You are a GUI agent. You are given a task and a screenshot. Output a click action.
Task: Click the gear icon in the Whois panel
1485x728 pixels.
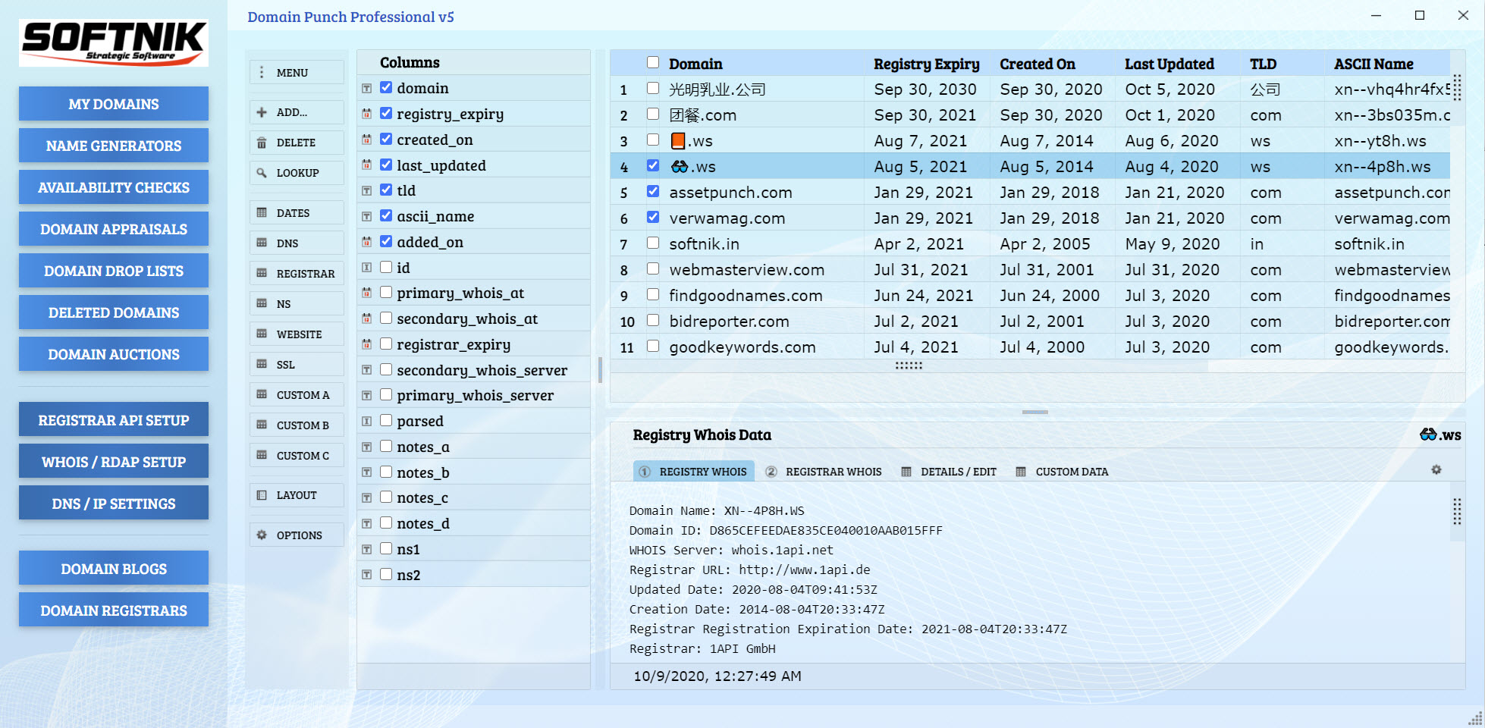pos(1436,470)
